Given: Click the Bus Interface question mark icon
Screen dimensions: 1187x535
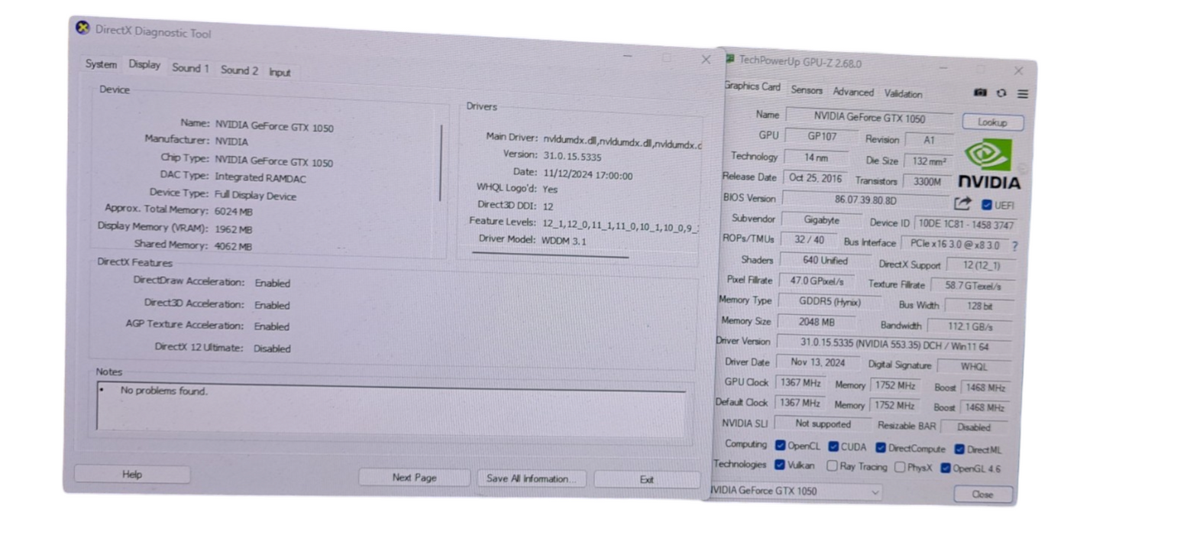Looking at the screenshot, I should pyautogui.click(x=1014, y=246).
